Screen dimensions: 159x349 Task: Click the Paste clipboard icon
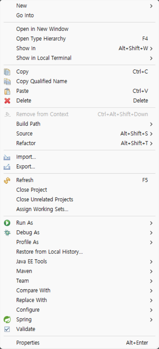(7, 91)
